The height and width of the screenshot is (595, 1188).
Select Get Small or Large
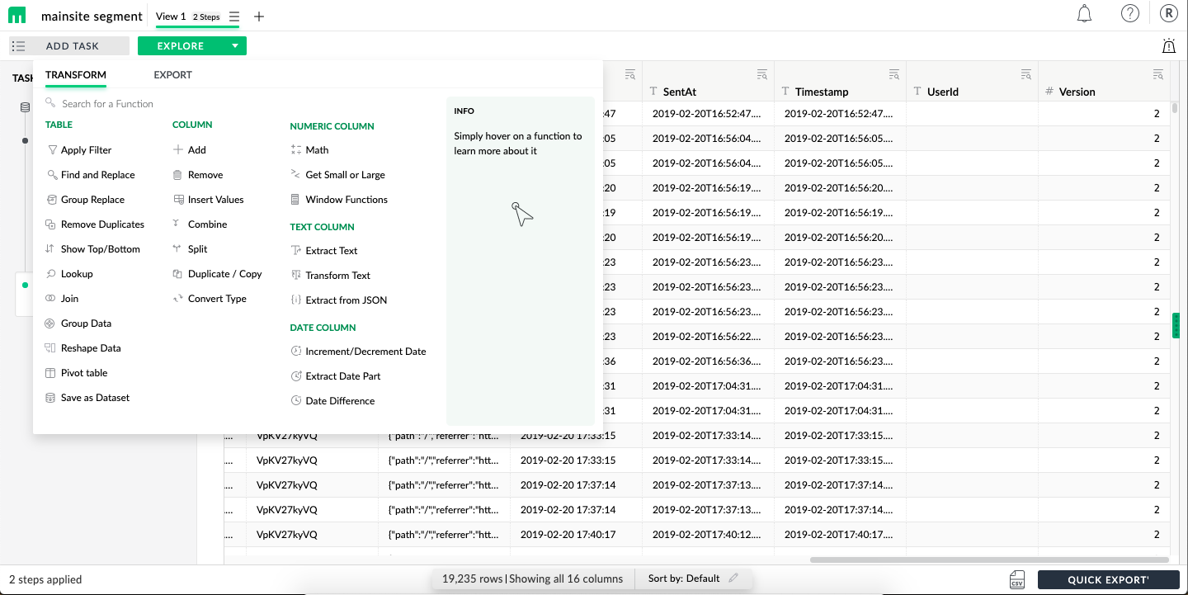tap(338, 175)
